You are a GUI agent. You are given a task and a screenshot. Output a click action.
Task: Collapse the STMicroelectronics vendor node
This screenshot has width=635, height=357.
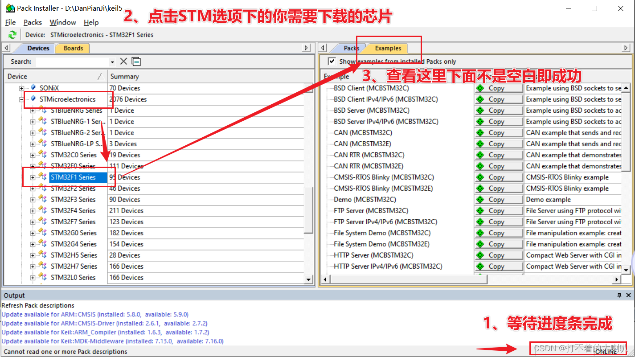(x=21, y=99)
